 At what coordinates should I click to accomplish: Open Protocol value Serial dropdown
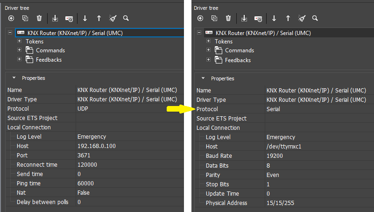(x=319, y=109)
